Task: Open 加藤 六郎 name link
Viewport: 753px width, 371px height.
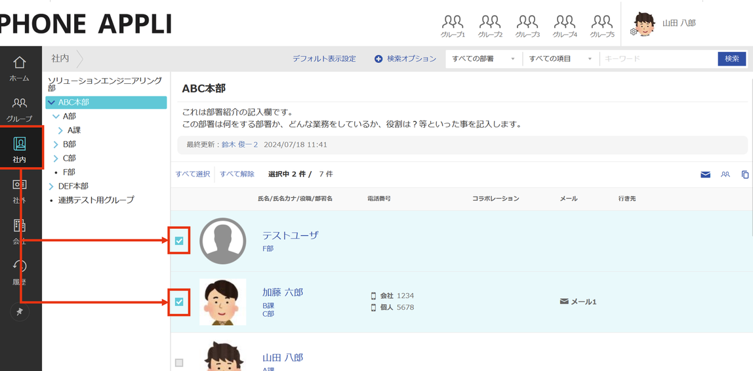Action: pos(282,292)
